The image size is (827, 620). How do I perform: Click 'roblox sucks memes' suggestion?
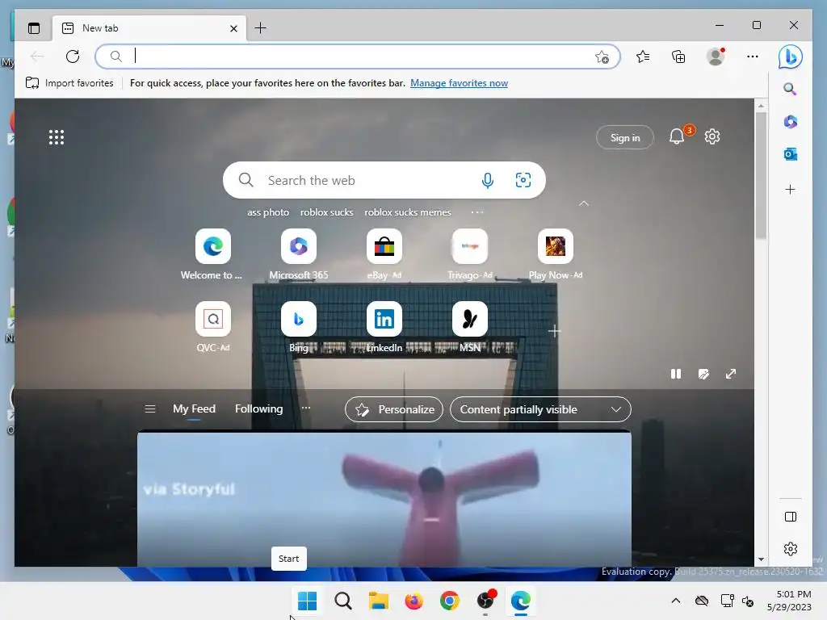tap(408, 212)
